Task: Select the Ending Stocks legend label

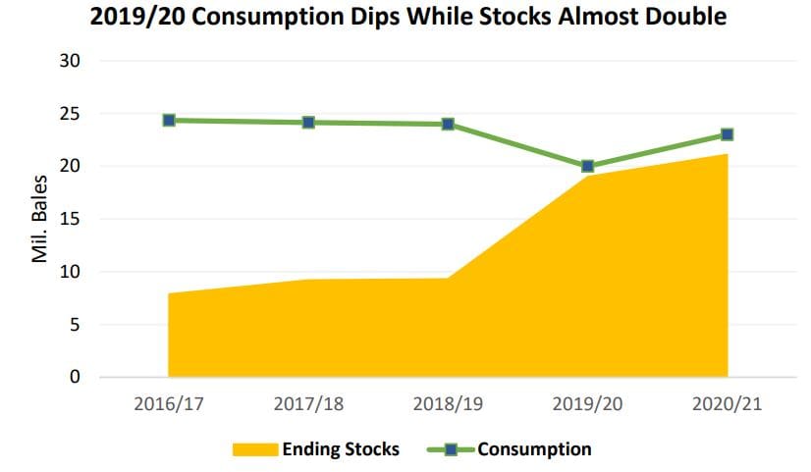Action: pos(341,448)
